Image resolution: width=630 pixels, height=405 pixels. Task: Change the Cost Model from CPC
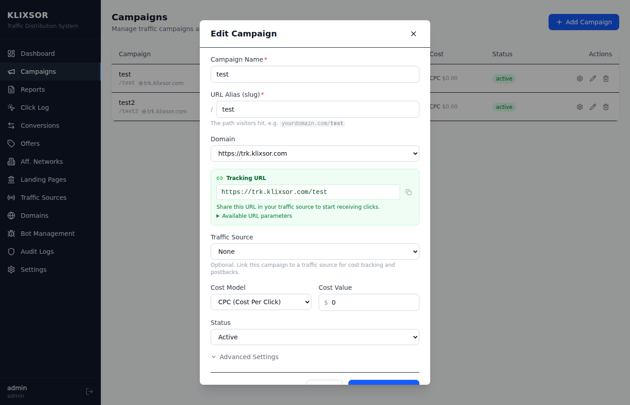[x=261, y=301]
